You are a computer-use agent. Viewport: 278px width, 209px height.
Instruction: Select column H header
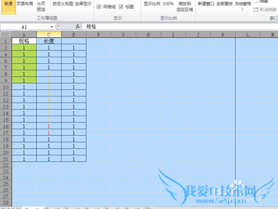[148, 34]
